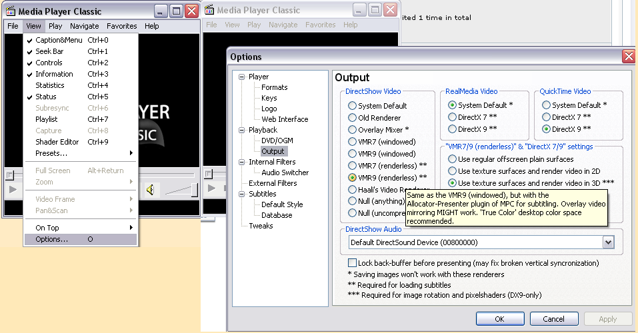
Task: Toggle Caption&Menu in View menu
Action: pos(81,40)
